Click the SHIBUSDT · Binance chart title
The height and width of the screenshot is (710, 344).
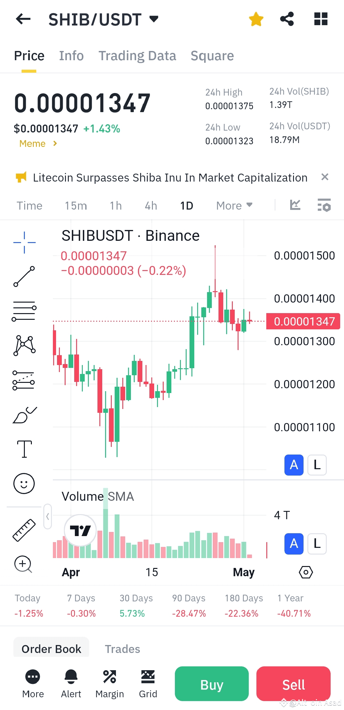tap(131, 236)
